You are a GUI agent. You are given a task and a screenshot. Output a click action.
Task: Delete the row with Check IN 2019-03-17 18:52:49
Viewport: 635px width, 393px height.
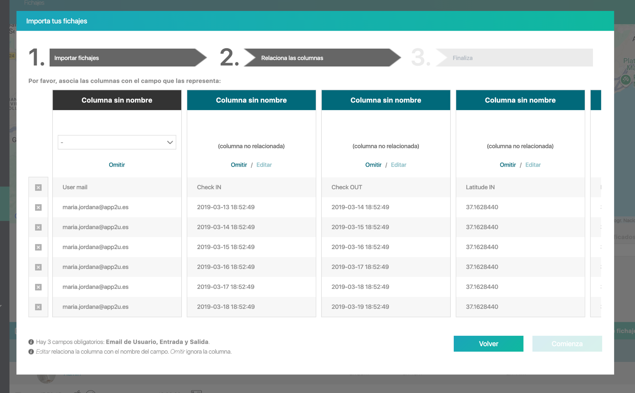click(38, 287)
